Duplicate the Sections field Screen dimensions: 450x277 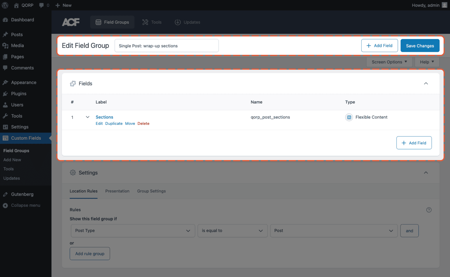[114, 123]
